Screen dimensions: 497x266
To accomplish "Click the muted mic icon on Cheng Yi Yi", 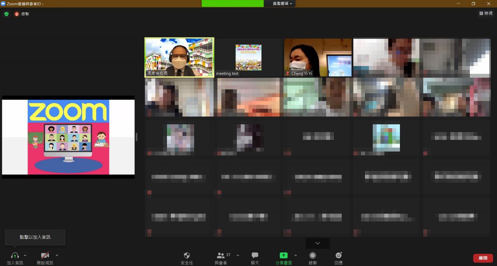I will pos(288,73).
